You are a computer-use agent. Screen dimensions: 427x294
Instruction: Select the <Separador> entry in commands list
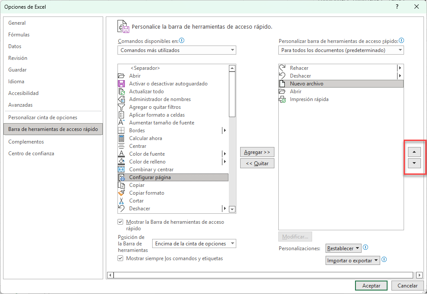[x=173, y=68]
